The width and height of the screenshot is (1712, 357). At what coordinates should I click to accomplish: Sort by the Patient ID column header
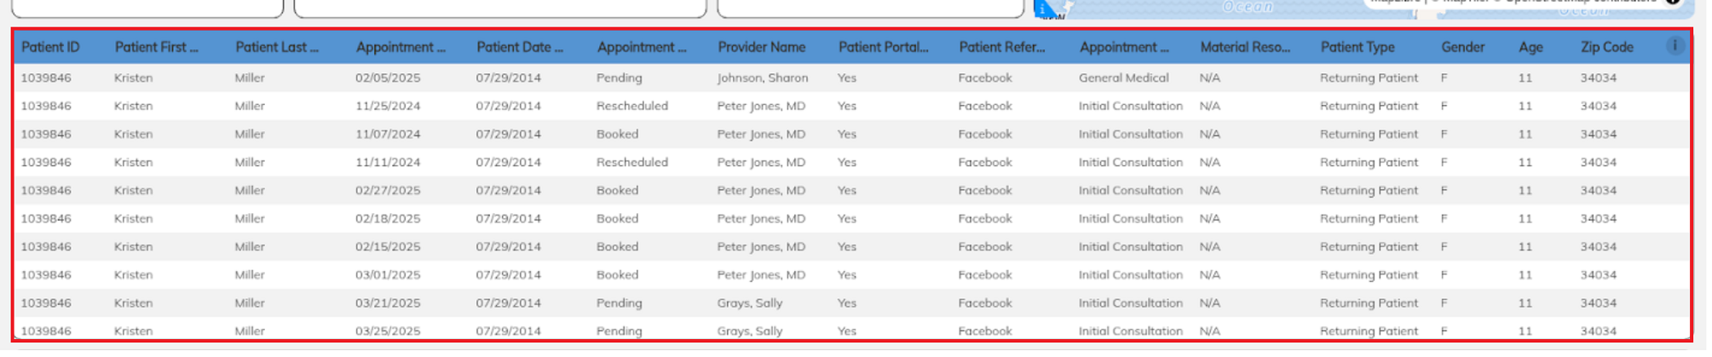(x=50, y=47)
